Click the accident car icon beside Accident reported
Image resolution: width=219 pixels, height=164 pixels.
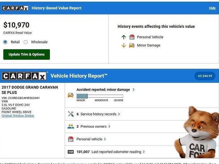(70, 95)
